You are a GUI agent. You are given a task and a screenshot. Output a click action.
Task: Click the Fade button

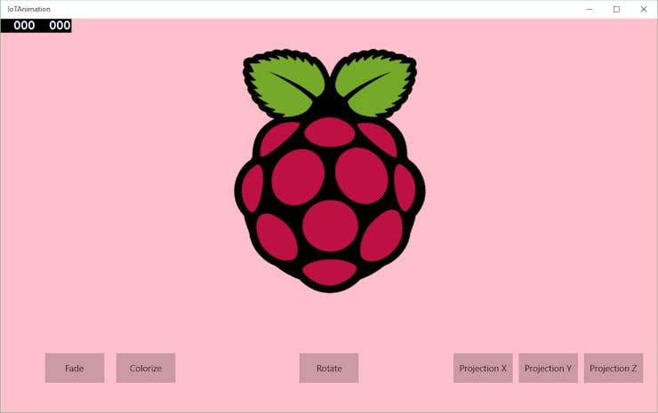tap(75, 368)
